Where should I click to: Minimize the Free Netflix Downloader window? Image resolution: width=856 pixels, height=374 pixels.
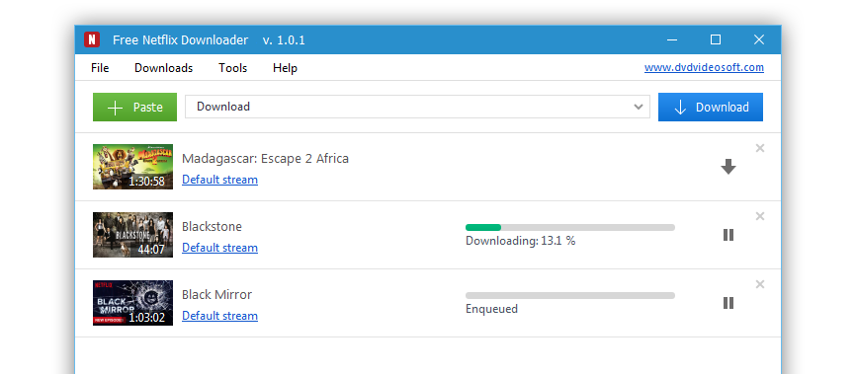pyautogui.click(x=672, y=39)
